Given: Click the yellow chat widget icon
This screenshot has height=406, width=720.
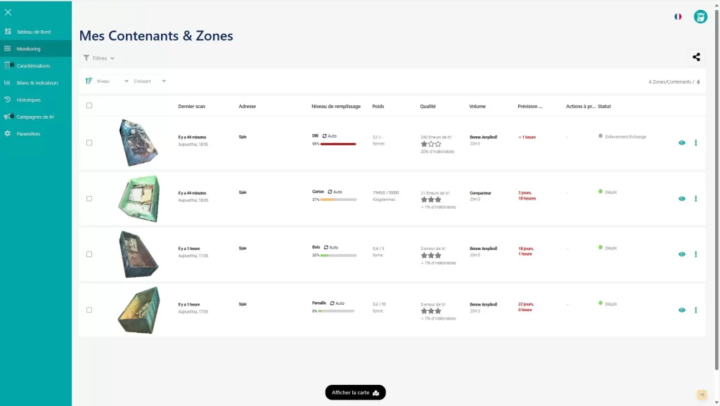Looking at the screenshot, I should click(x=701, y=395).
